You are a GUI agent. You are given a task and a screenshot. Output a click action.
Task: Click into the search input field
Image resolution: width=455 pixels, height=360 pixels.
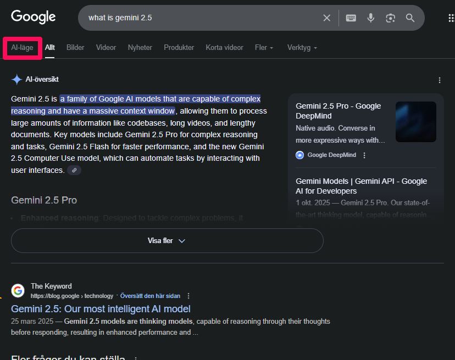click(x=198, y=18)
